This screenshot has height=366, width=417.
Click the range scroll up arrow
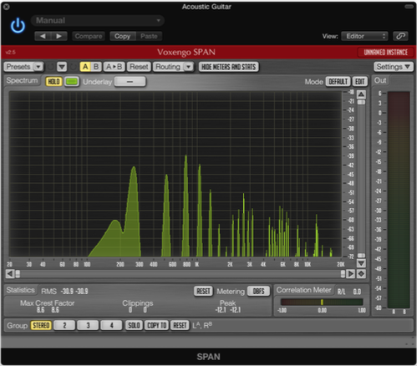tap(361, 94)
